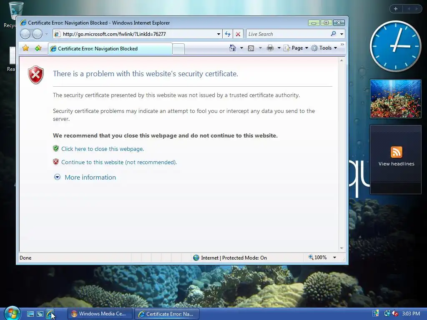Click the sidebar analog clock gadget

pos(395,46)
